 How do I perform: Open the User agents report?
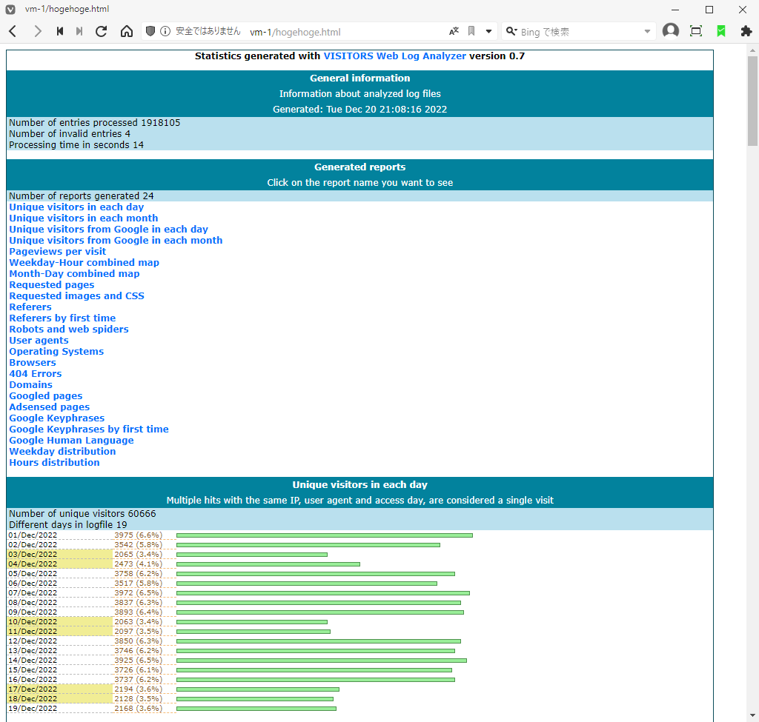click(39, 341)
